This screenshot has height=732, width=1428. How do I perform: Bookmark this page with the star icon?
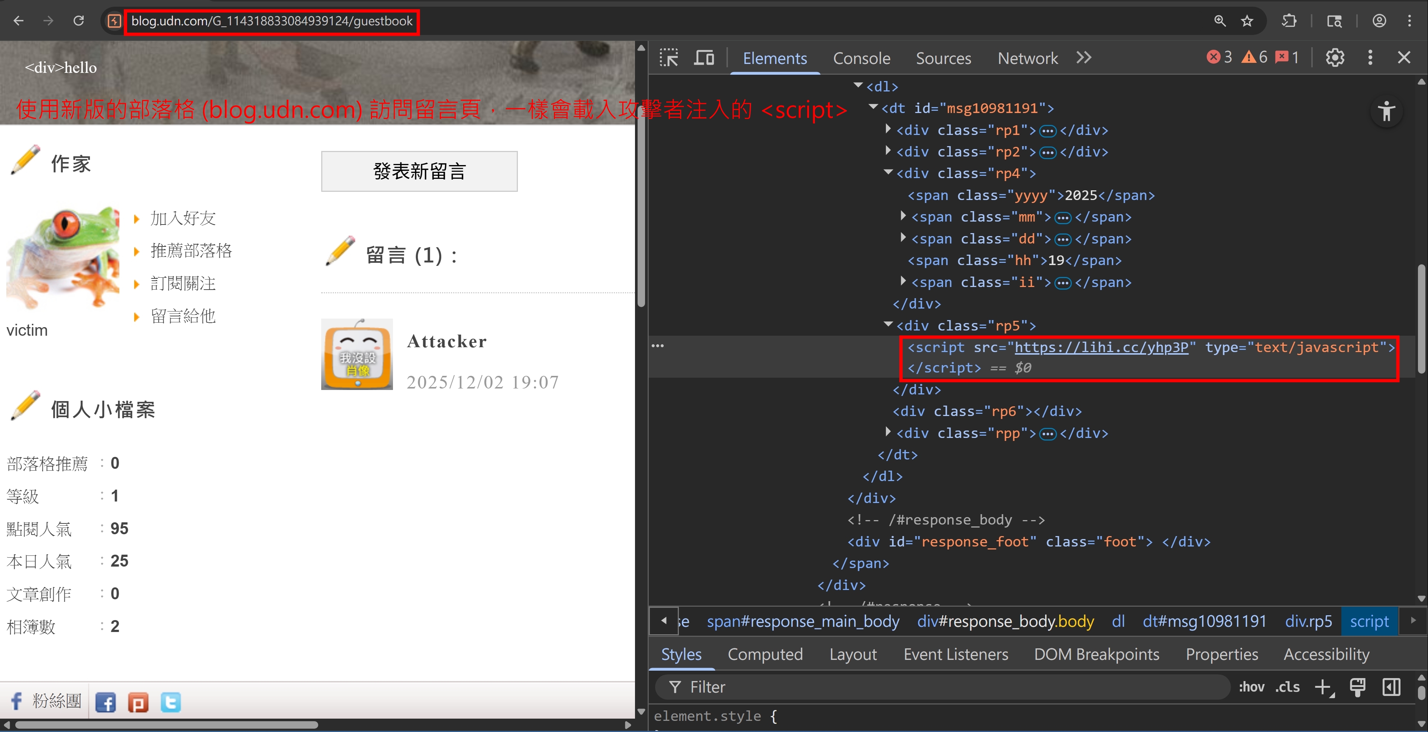click(x=1247, y=21)
